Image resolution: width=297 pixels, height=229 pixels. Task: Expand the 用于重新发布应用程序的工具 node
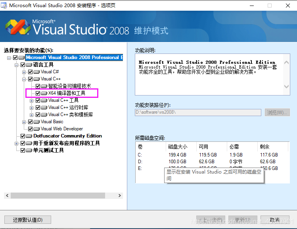[17, 143]
